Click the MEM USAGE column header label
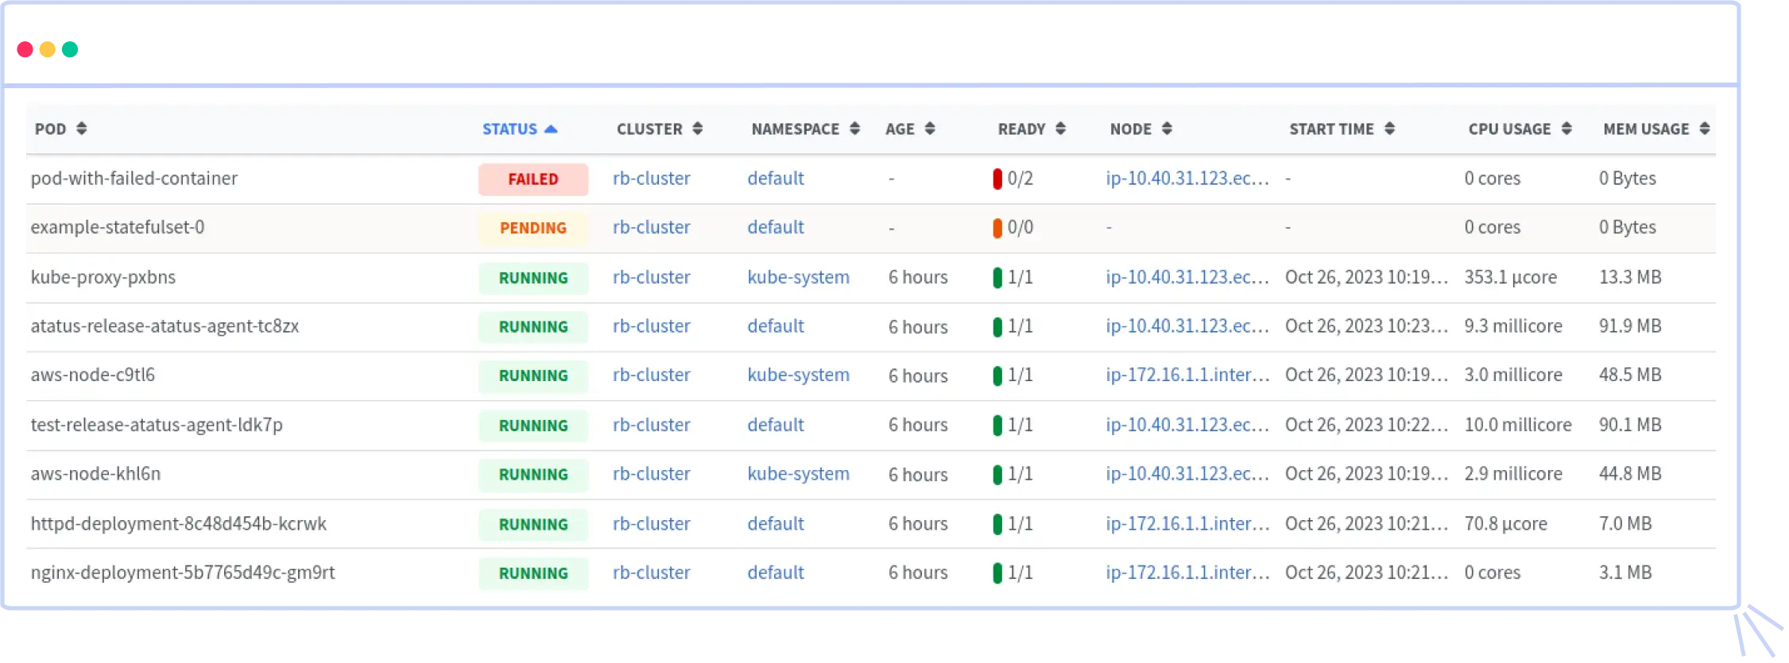The image size is (1789, 663). click(1646, 129)
